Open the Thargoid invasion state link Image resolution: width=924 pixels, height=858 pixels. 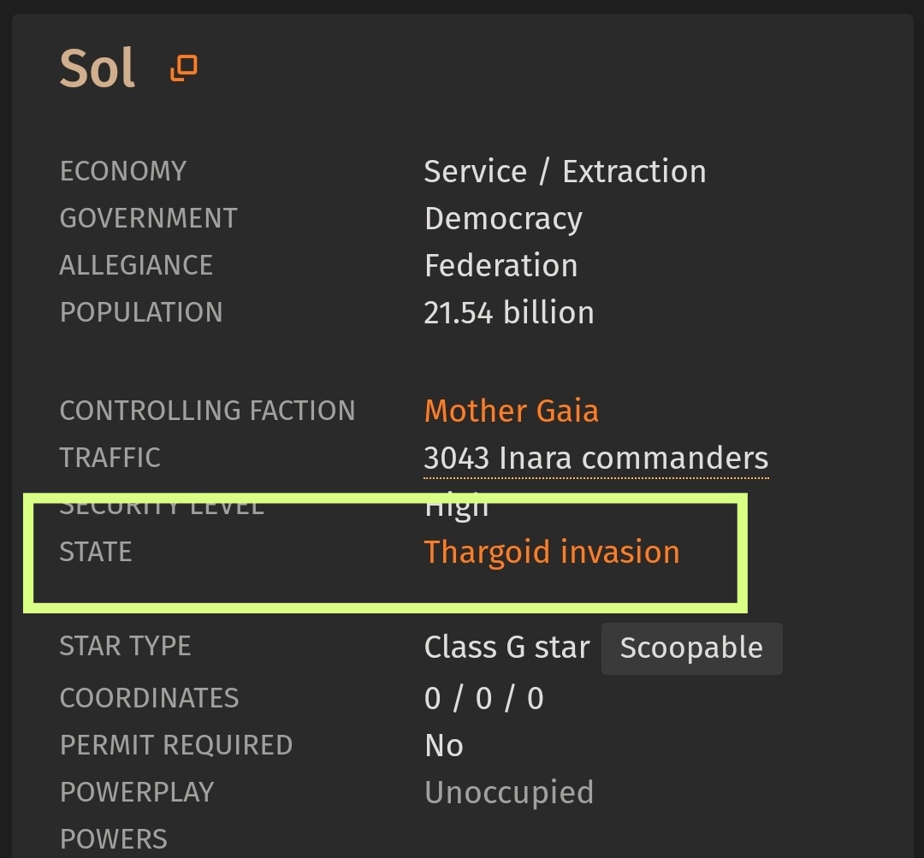(x=552, y=553)
